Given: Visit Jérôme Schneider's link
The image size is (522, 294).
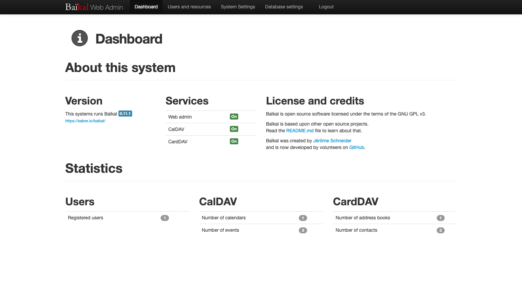Looking at the screenshot, I should click(x=332, y=141).
